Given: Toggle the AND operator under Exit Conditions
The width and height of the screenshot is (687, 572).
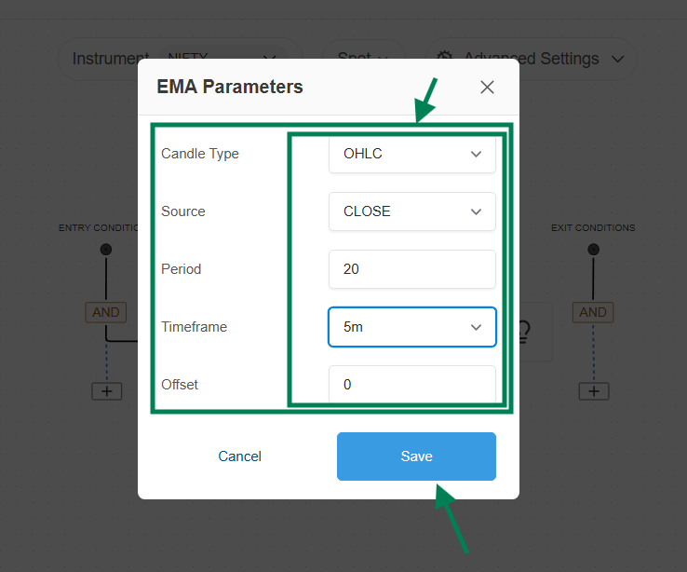Looking at the screenshot, I should (593, 312).
